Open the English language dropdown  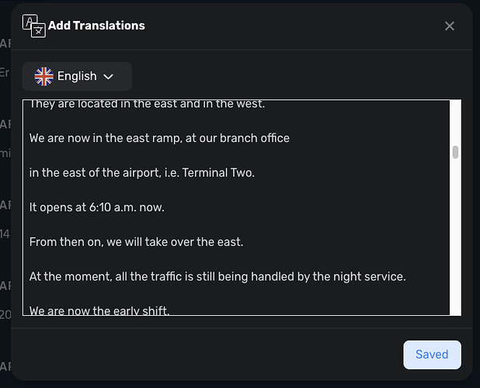pyautogui.click(x=77, y=77)
